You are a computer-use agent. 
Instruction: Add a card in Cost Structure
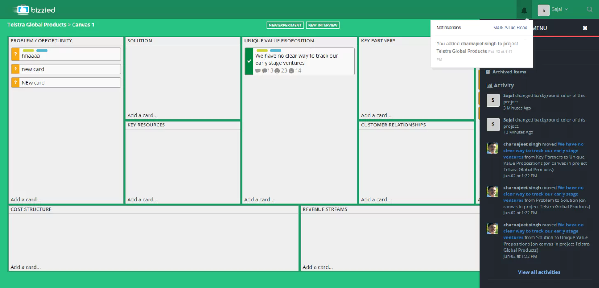coord(26,267)
